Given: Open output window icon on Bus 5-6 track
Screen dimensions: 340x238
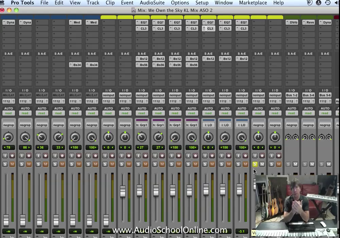Looking at the screenshot, I should [330, 101].
